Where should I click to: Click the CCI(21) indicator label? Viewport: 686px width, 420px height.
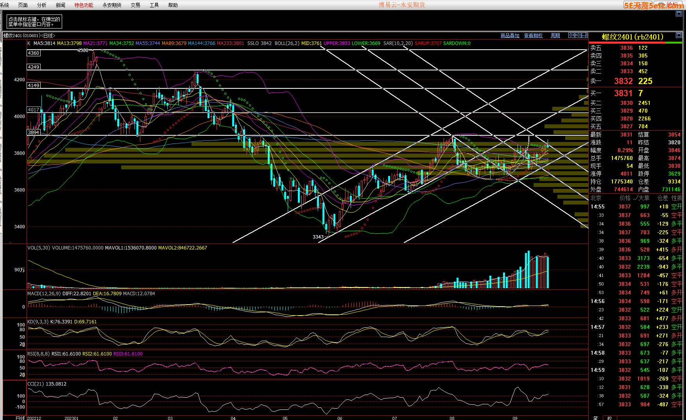pyautogui.click(x=36, y=384)
